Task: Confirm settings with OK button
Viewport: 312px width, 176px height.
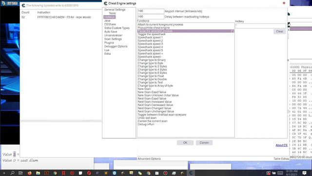Action: point(185,143)
